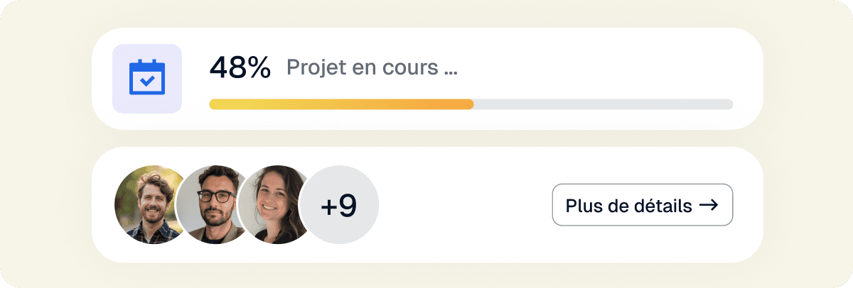Click the blue calendar check icon
The width and height of the screenshot is (853, 288).
click(147, 78)
